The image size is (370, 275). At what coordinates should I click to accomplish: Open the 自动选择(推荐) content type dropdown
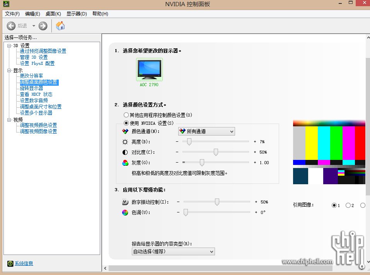tap(173, 251)
